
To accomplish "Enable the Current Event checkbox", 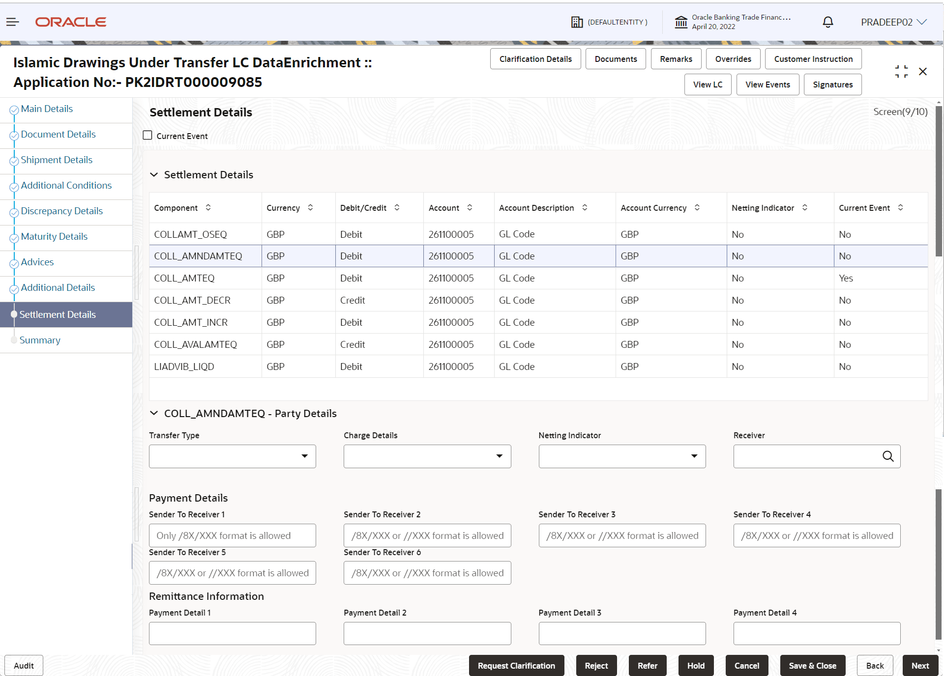I will [147, 136].
